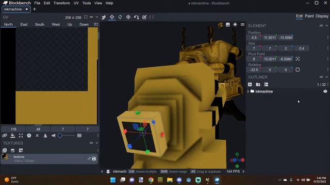Switch to Display mode

tap(322, 16)
